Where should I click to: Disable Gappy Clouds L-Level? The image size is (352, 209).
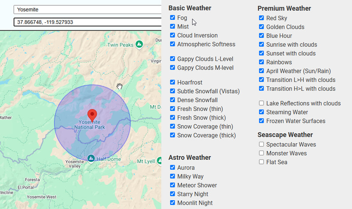coord(172,59)
